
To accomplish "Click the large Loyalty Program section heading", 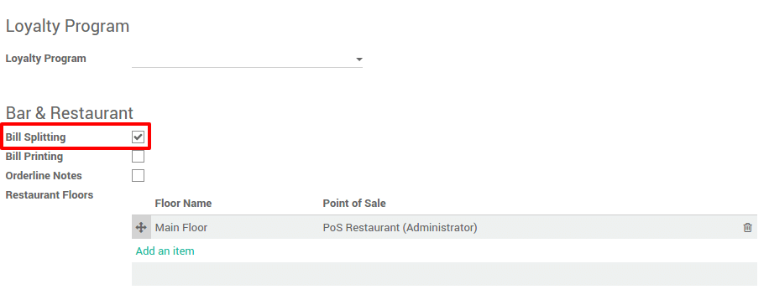I will click(67, 26).
